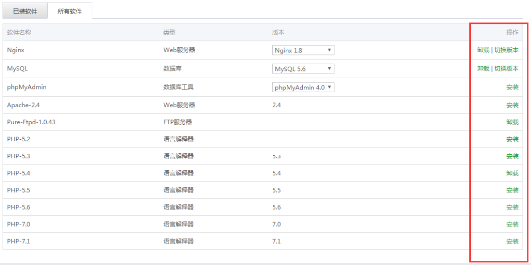
Task: Click the 版本 column header
Action: tap(278, 33)
